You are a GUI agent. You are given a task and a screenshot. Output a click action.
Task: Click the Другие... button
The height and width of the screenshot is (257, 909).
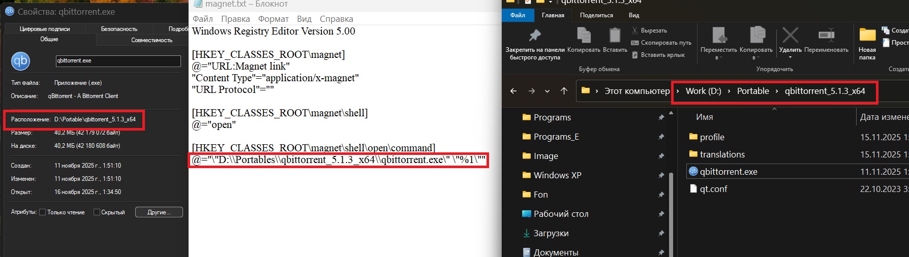pyautogui.click(x=159, y=212)
